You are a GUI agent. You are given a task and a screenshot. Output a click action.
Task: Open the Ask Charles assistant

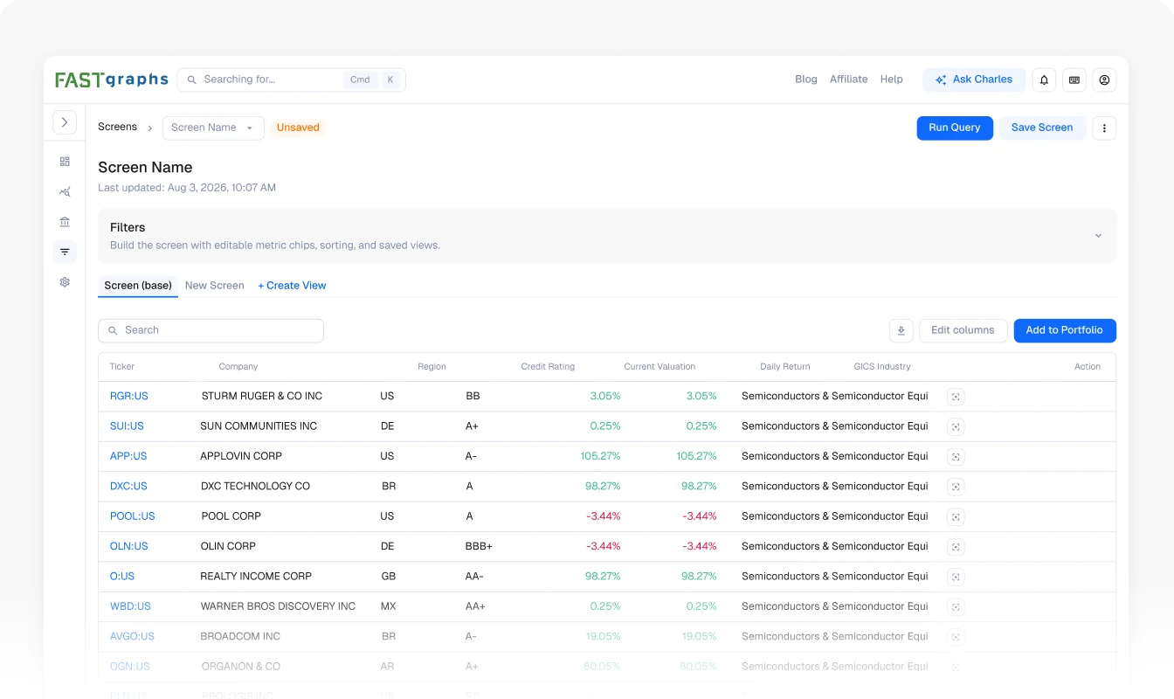tap(974, 80)
